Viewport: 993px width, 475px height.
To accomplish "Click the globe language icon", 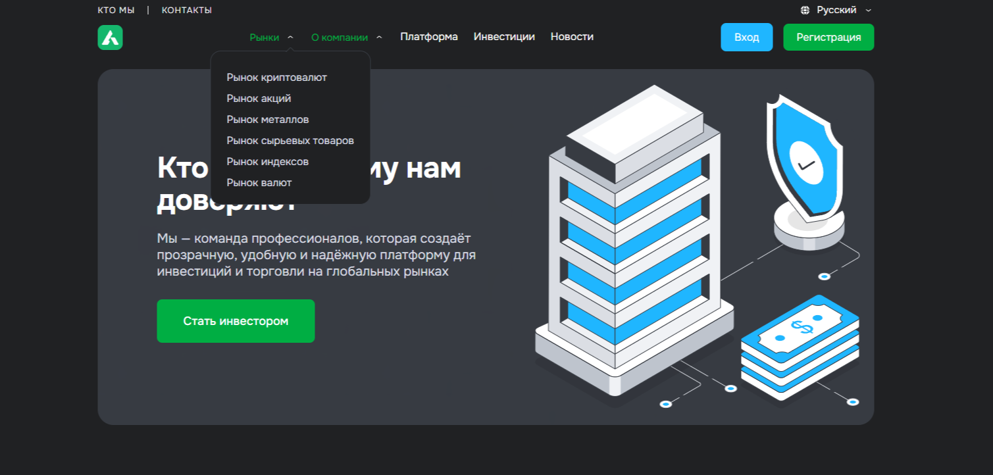I will [805, 11].
